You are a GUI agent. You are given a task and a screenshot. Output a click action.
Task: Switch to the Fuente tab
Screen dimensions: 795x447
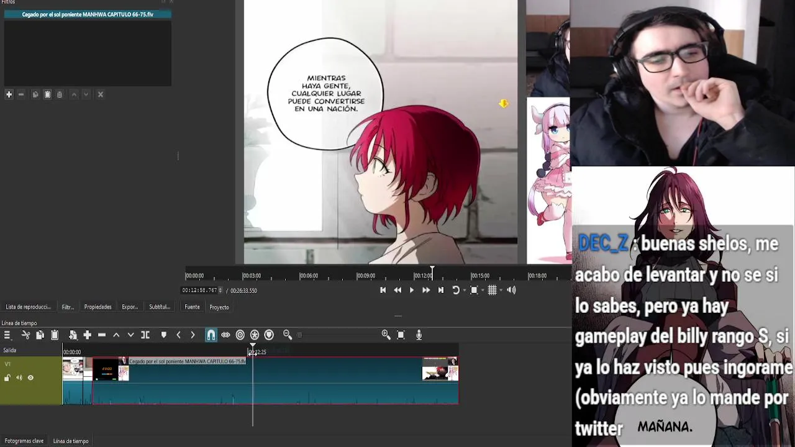[x=192, y=307]
